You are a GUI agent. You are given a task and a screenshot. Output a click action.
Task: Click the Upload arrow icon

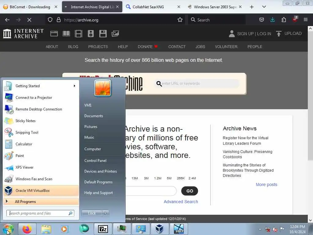click(x=279, y=34)
